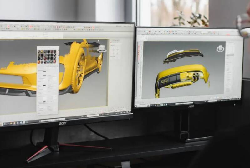Click the pink highlighted icon at left of main toolbar
The image size is (250, 168).
point(8,26)
